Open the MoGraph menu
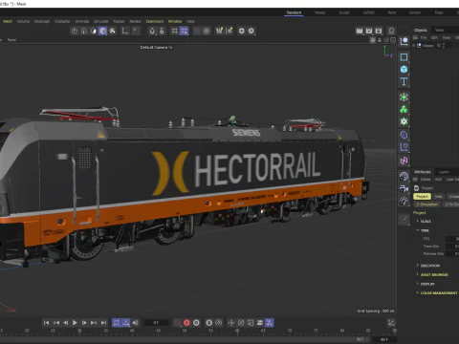The width and height of the screenshot is (459, 344). pos(42,21)
